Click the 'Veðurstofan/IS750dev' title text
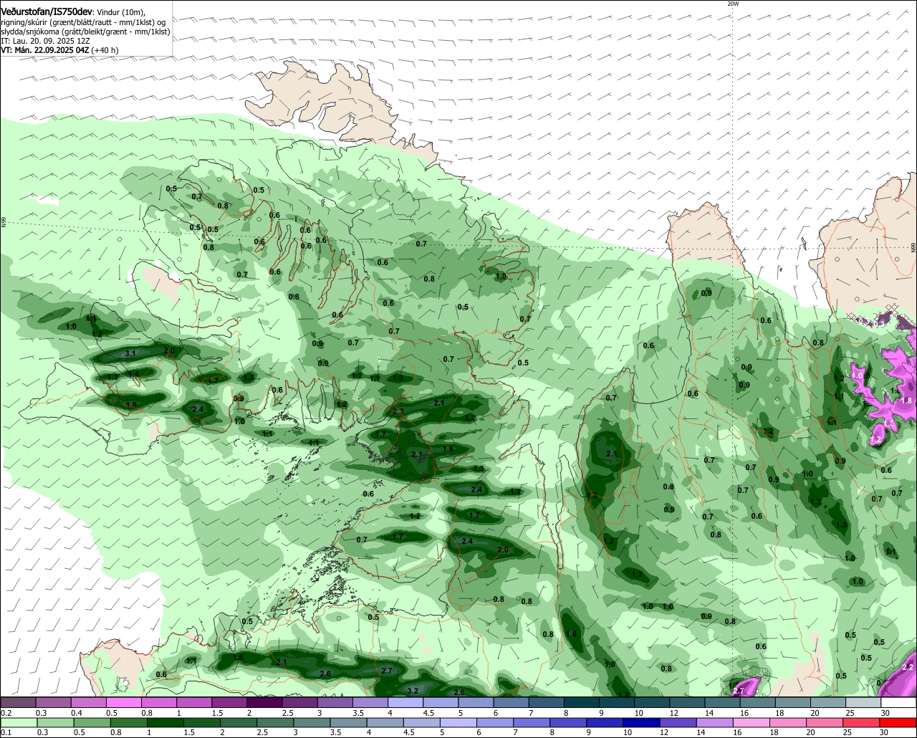 tap(47, 11)
